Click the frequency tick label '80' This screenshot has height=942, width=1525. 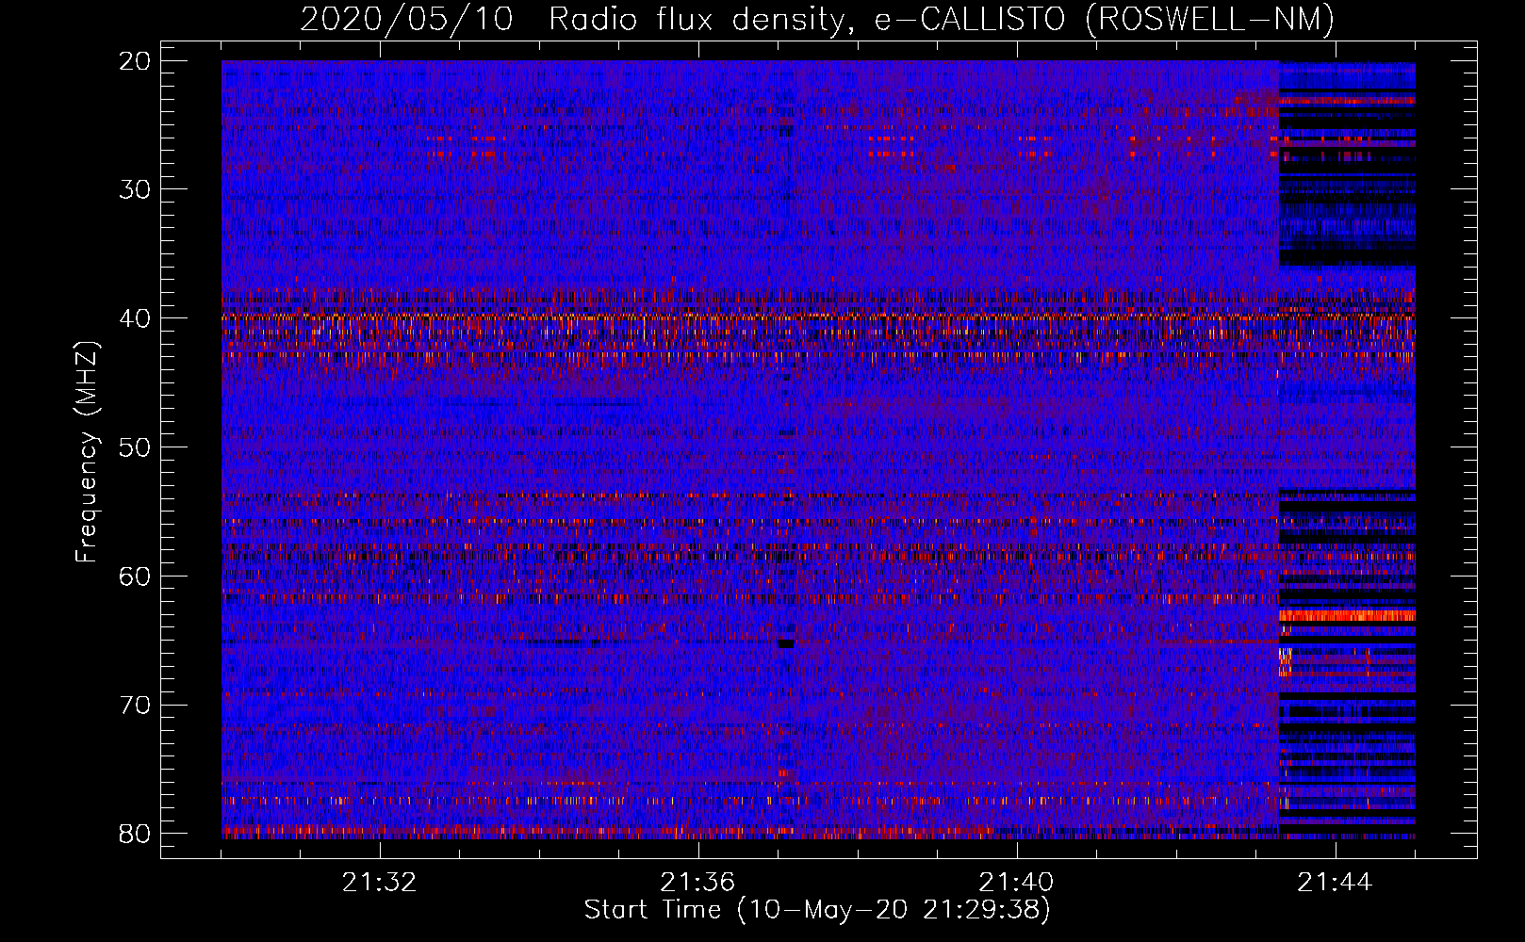pos(136,834)
